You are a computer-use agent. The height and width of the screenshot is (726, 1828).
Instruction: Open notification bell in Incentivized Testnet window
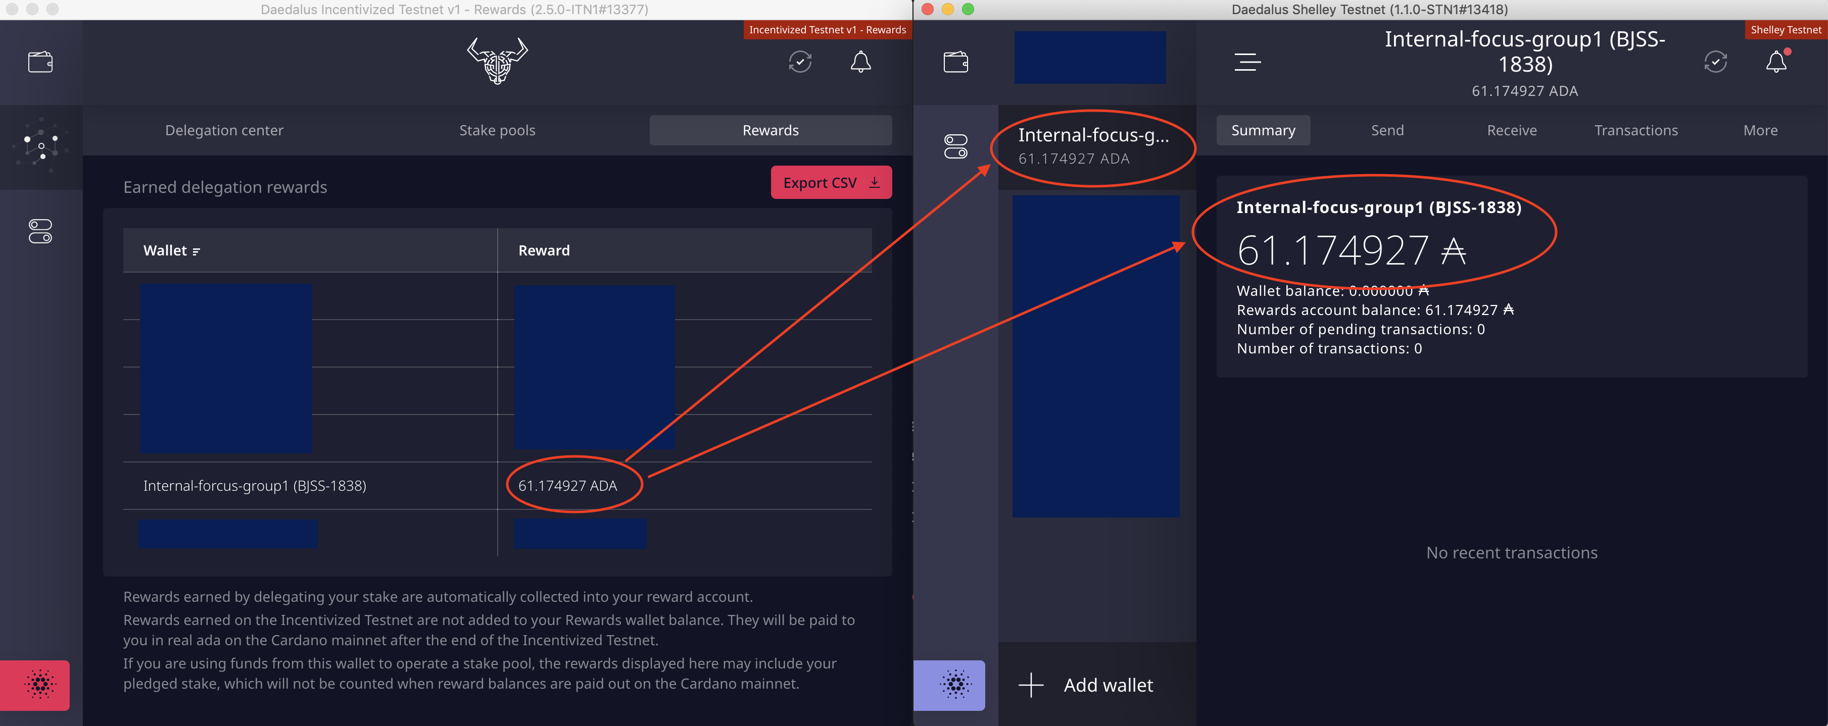[x=860, y=63]
